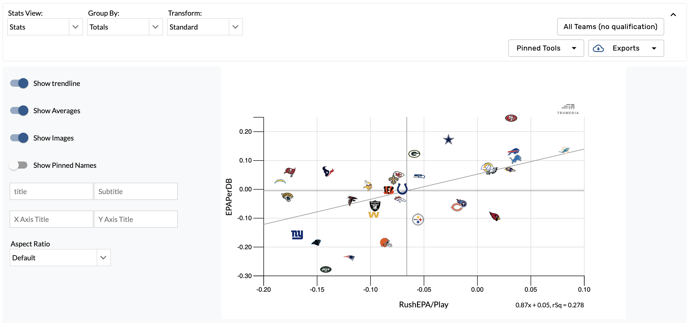Click the X Axis Title field
The width and height of the screenshot is (690, 323).
[51, 219]
